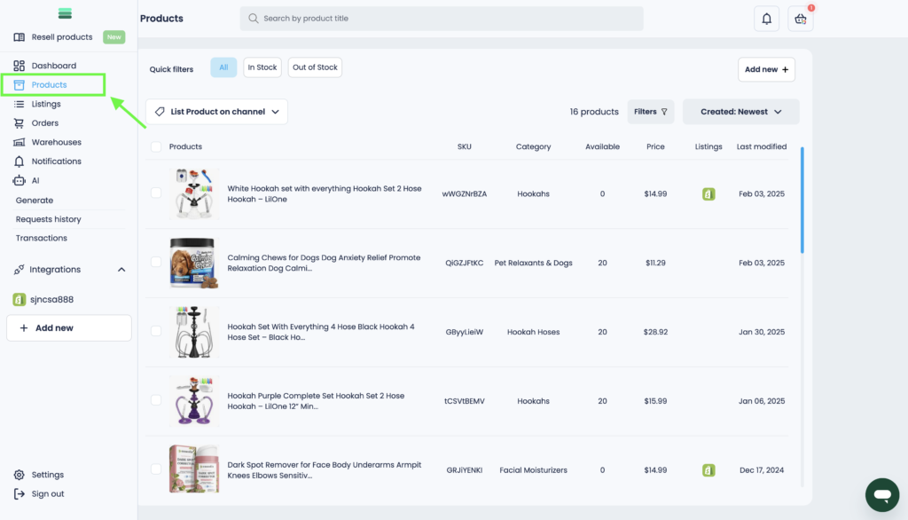Click Shopify listing icon for White Hookah

coord(708,193)
